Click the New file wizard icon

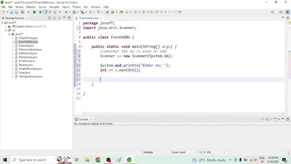pyautogui.click(x=3, y=12)
